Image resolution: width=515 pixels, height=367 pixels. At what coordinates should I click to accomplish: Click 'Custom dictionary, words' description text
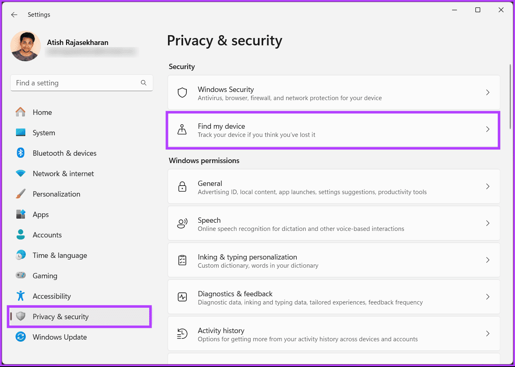point(258,266)
